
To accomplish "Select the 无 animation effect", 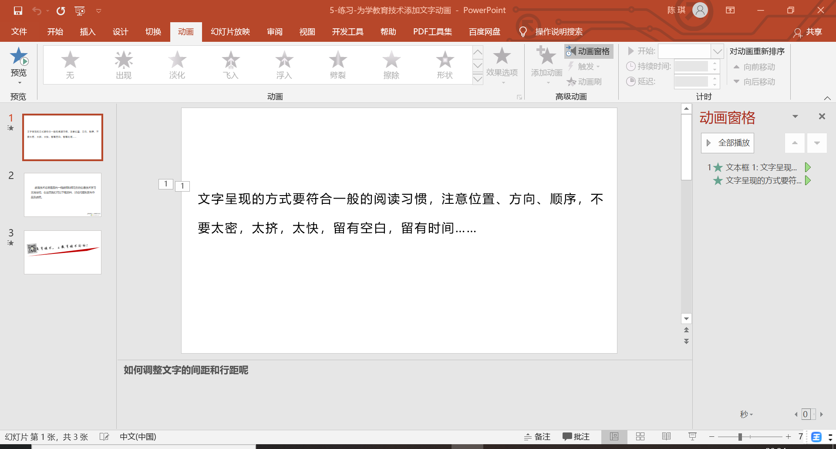I will point(70,65).
